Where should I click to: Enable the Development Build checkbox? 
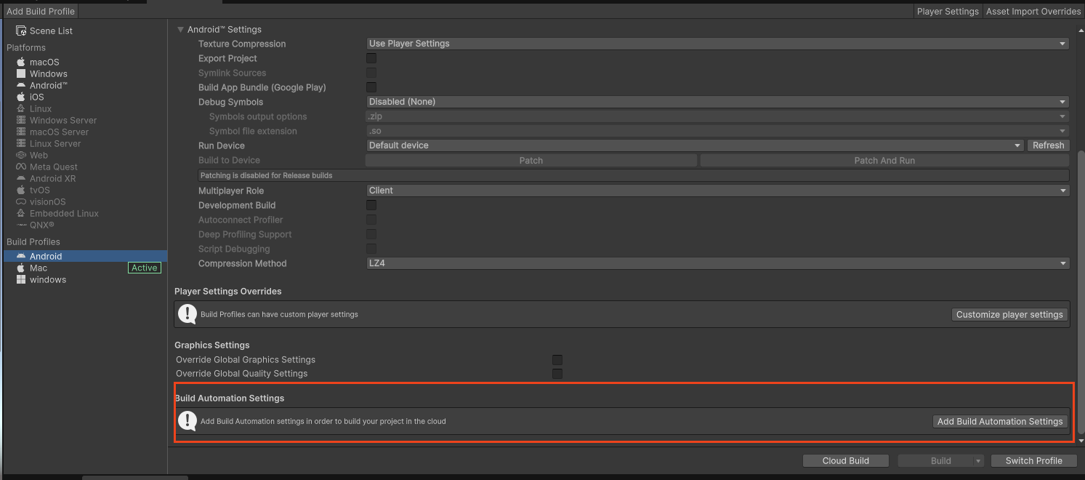click(371, 205)
